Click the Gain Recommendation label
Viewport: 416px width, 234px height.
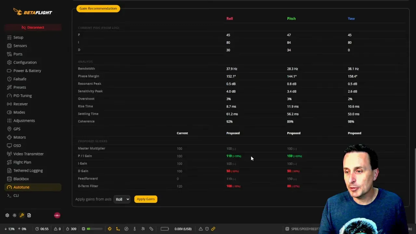point(98,8)
